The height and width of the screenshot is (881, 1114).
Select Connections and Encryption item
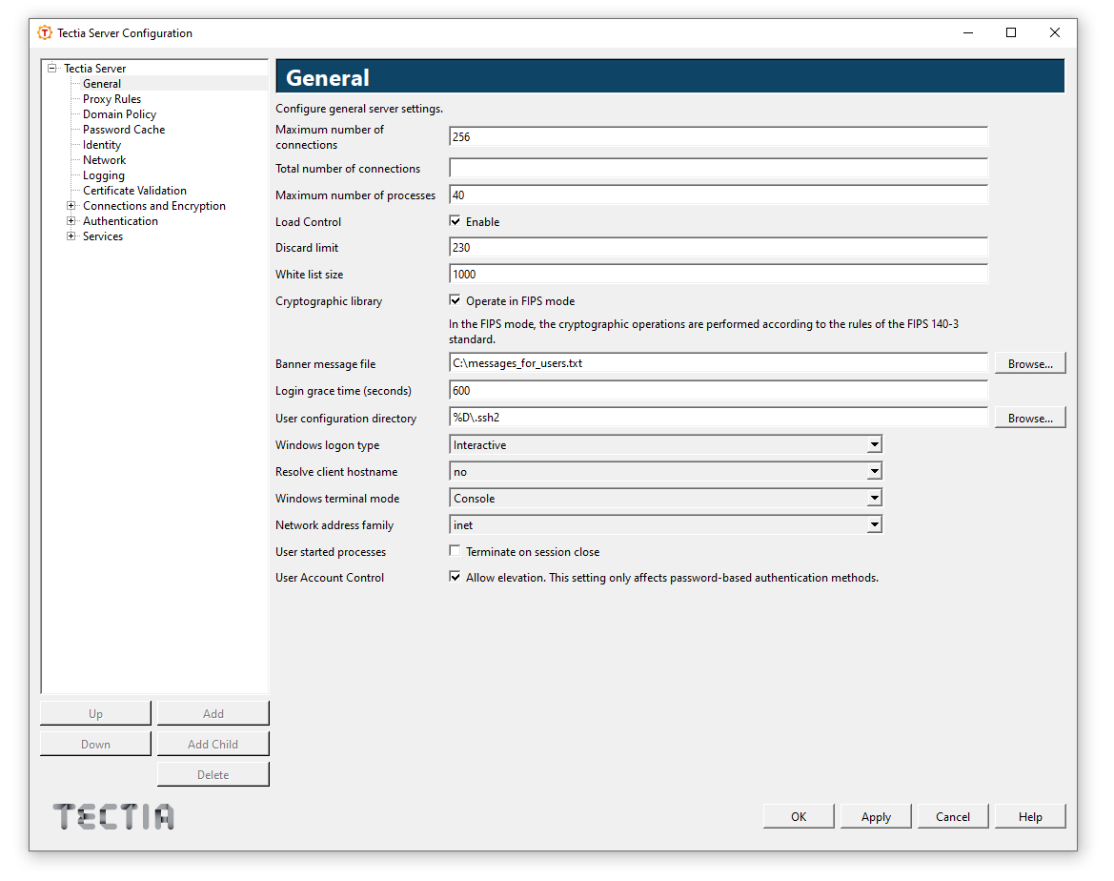(x=154, y=206)
